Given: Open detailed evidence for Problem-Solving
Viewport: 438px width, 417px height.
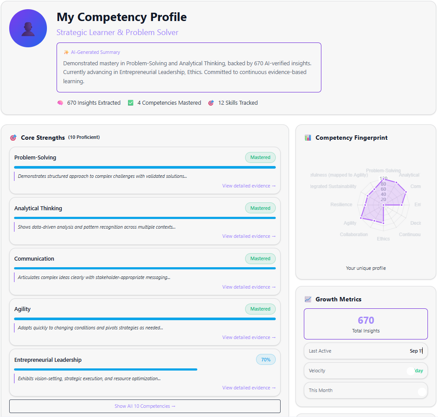Looking at the screenshot, I should pos(249,185).
